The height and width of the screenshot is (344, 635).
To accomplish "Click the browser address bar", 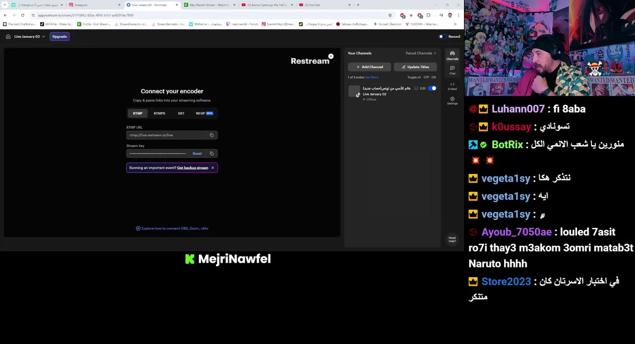I will (210, 15).
